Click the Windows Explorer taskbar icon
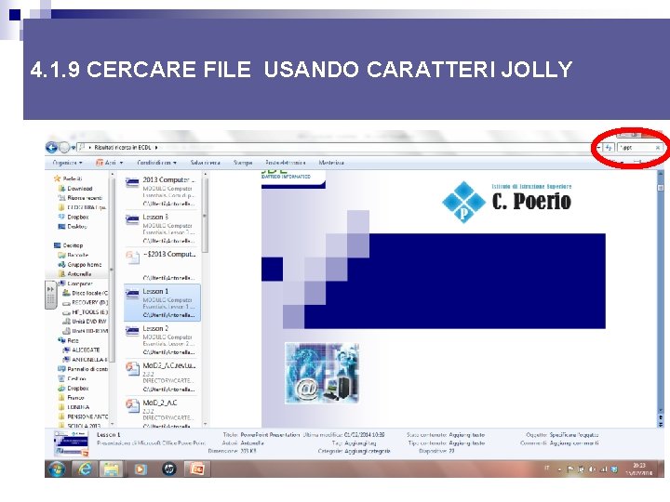The height and width of the screenshot is (502, 670). [x=112, y=469]
